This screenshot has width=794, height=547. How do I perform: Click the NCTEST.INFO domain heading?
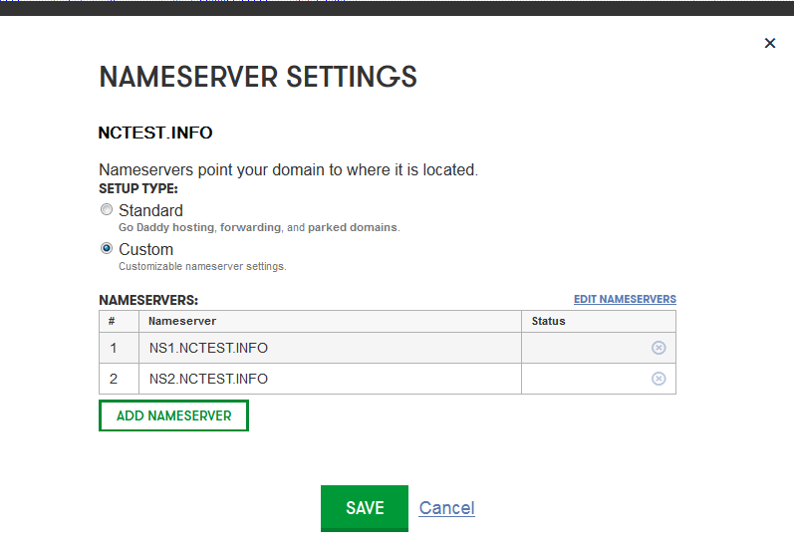pyautogui.click(x=155, y=133)
